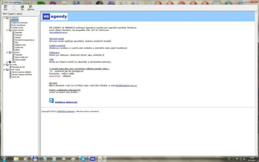This screenshot has height=162, width=259.
Task: Select Hromadná korespondence in the tree
Action: [25, 40]
